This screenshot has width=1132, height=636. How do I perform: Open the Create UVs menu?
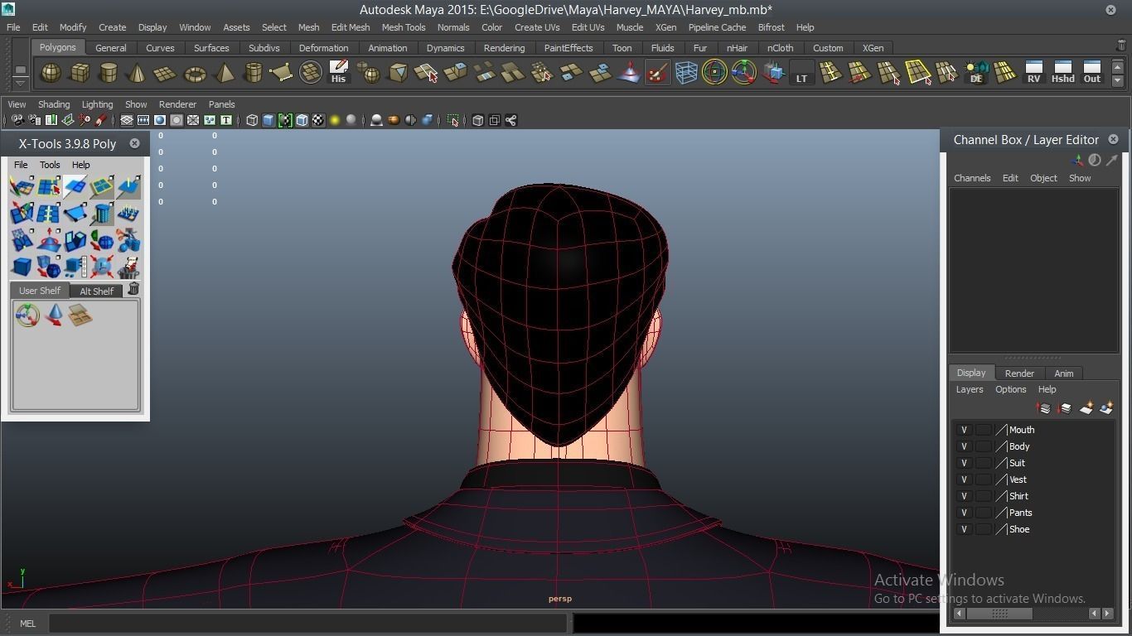pos(537,27)
